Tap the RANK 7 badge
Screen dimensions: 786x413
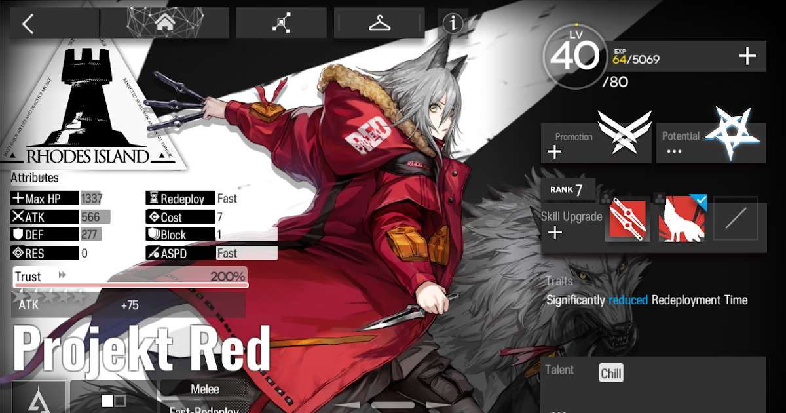[x=568, y=189]
